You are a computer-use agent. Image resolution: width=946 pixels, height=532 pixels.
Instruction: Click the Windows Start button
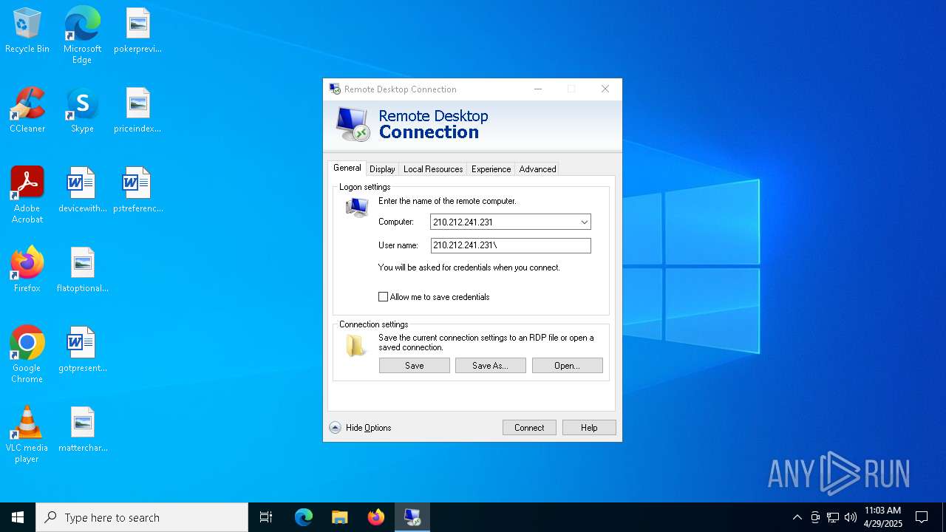pyautogui.click(x=18, y=517)
